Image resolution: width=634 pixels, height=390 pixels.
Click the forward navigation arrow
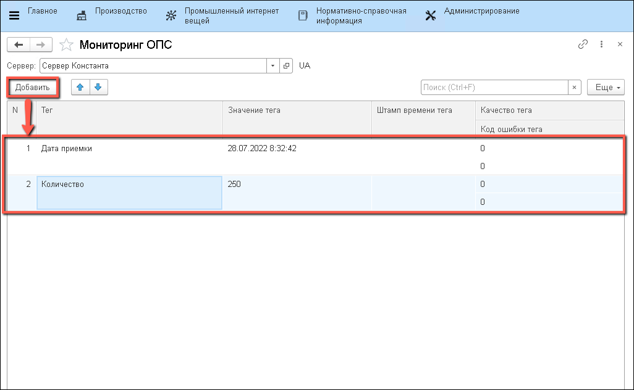click(40, 45)
